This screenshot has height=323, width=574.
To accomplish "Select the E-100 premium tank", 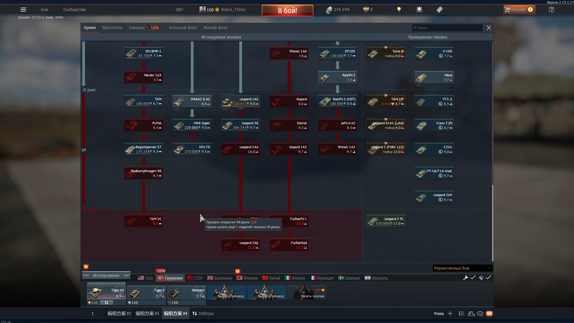I will coord(434,53).
